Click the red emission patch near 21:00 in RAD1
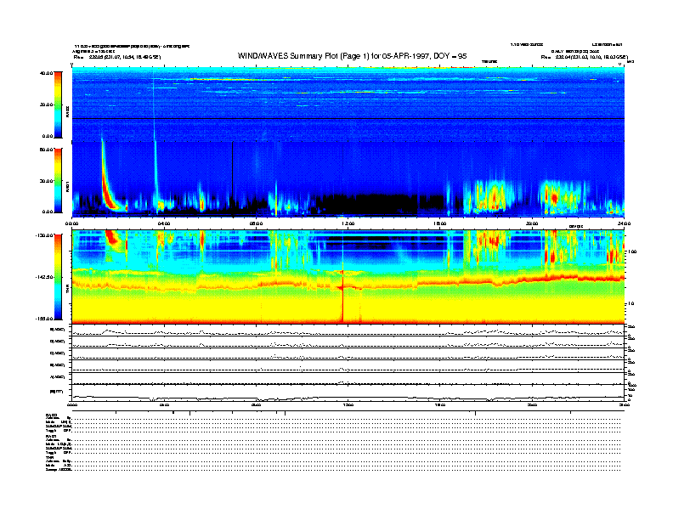Viewport: 673px width, 520px height. tap(554, 197)
